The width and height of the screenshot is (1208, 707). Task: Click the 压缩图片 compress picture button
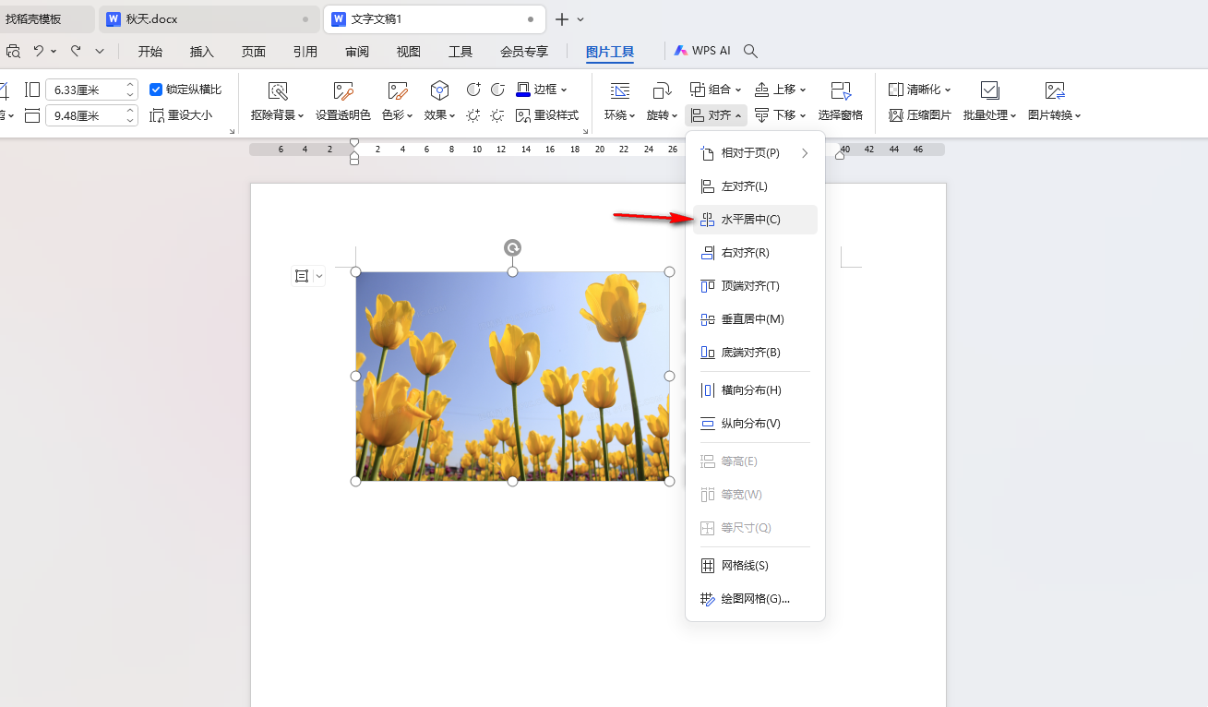(920, 115)
